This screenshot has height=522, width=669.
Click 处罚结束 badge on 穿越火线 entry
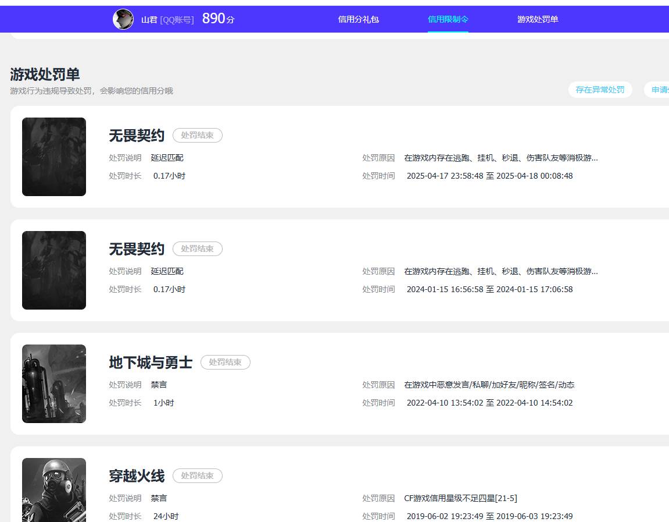(197, 475)
